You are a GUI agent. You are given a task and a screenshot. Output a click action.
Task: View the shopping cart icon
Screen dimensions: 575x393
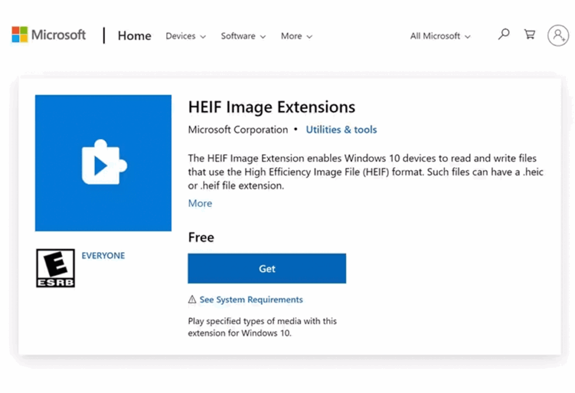[x=529, y=35]
